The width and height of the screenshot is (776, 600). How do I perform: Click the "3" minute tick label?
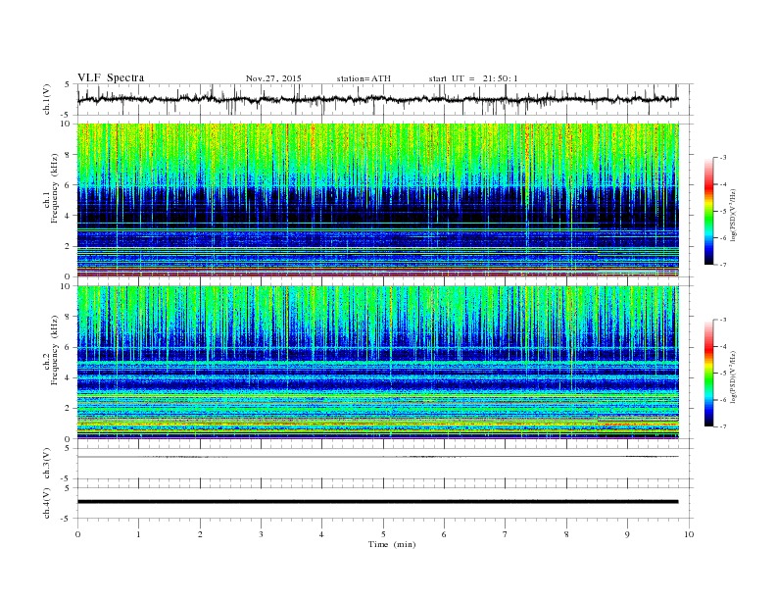[x=261, y=534]
